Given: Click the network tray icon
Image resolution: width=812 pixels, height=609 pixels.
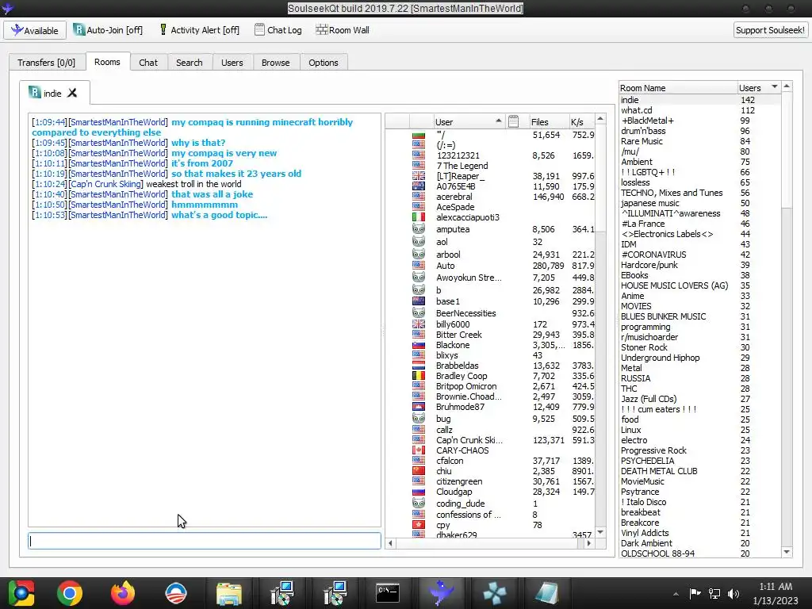Looking at the screenshot, I should [x=714, y=593].
